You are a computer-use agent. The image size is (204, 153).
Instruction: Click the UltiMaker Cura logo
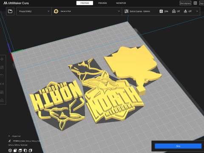[x=16, y=3]
